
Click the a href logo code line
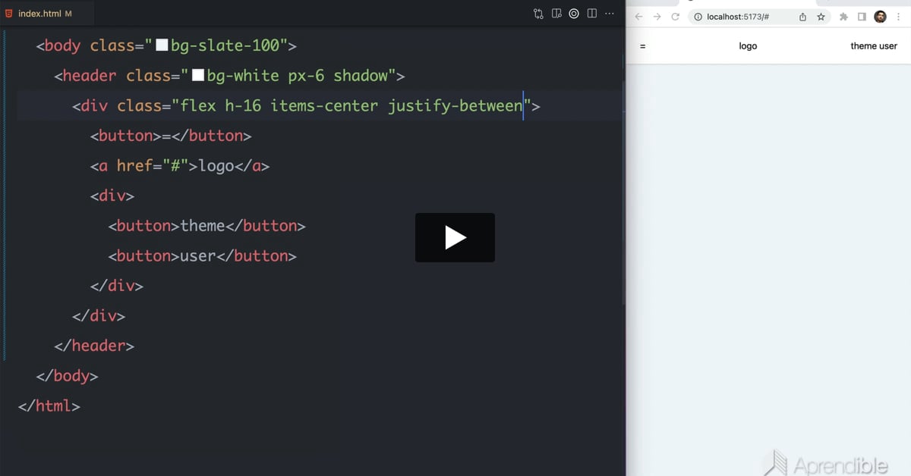coord(180,166)
